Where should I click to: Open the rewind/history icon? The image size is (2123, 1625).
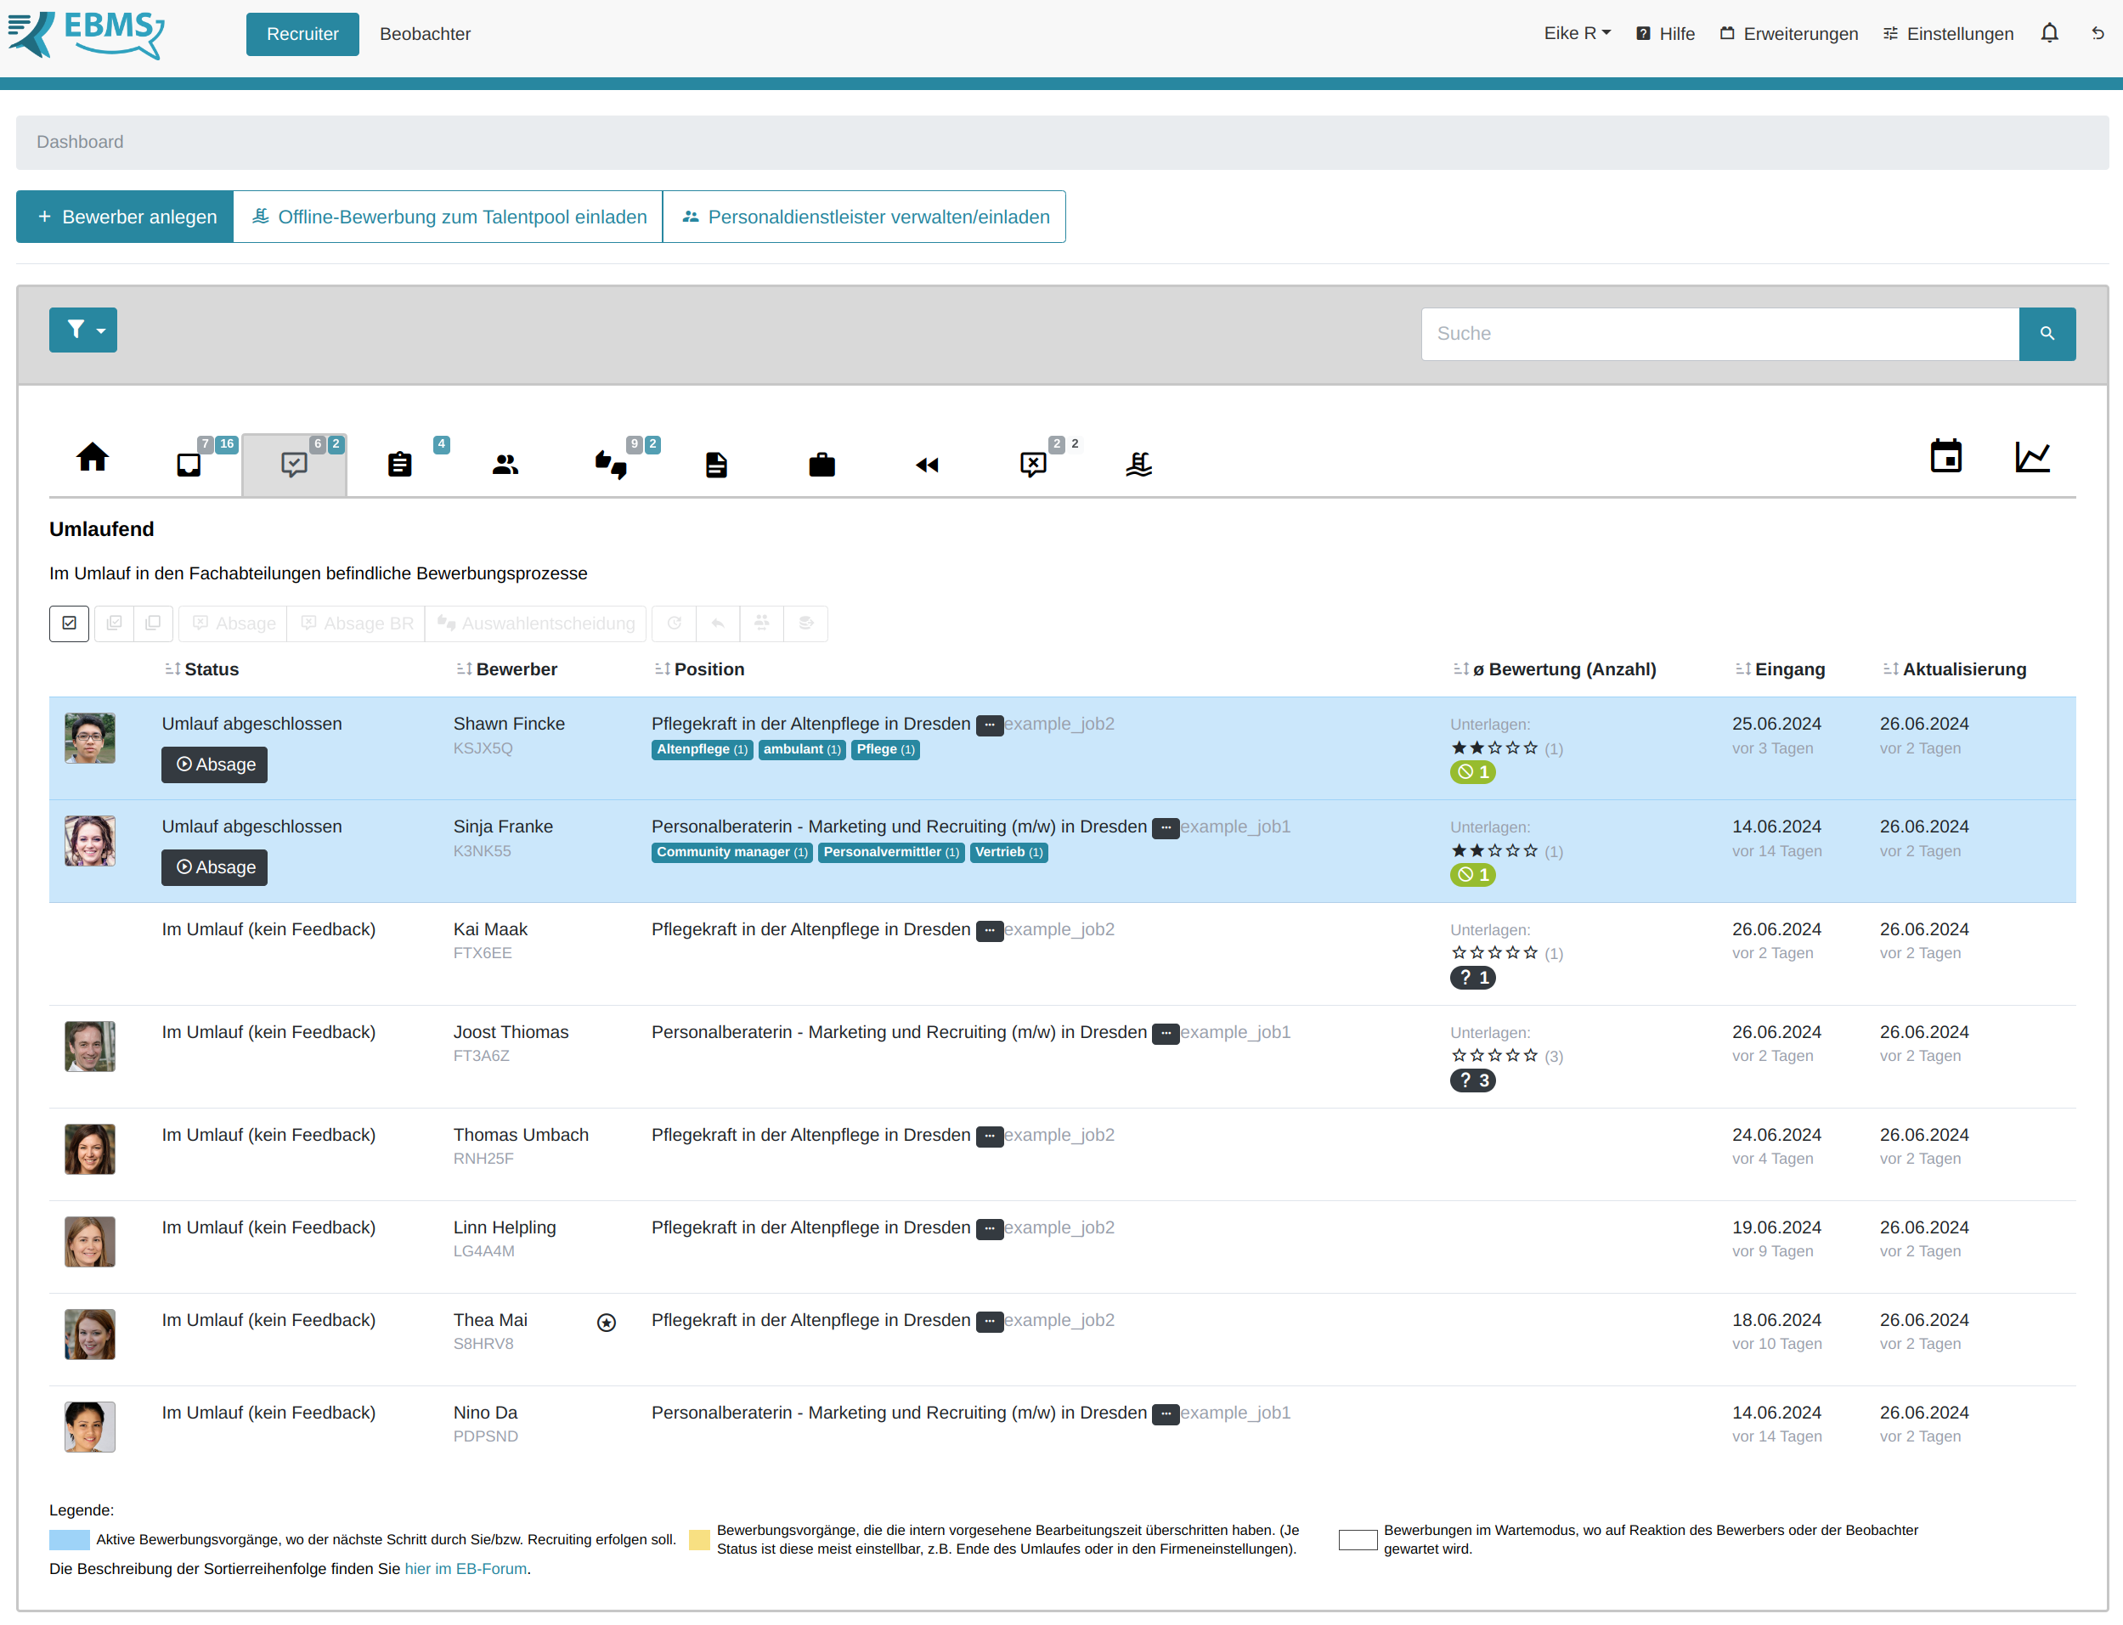tap(929, 456)
